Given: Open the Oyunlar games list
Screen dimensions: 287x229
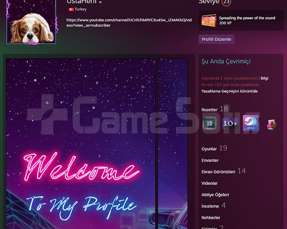Looking at the screenshot, I should click(209, 149).
